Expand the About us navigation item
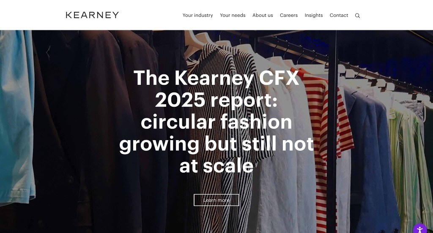Screen dimensions: 433x233 [x=263, y=16]
